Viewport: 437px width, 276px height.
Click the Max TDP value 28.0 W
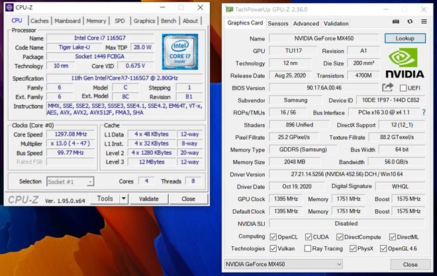(x=142, y=47)
